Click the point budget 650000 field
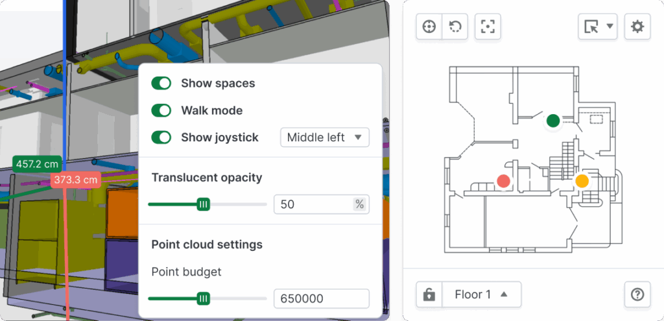Image resolution: width=664 pixels, height=321 pixels. coord(321,298)
